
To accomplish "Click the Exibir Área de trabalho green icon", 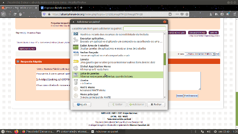I will [x=75, y=47].
